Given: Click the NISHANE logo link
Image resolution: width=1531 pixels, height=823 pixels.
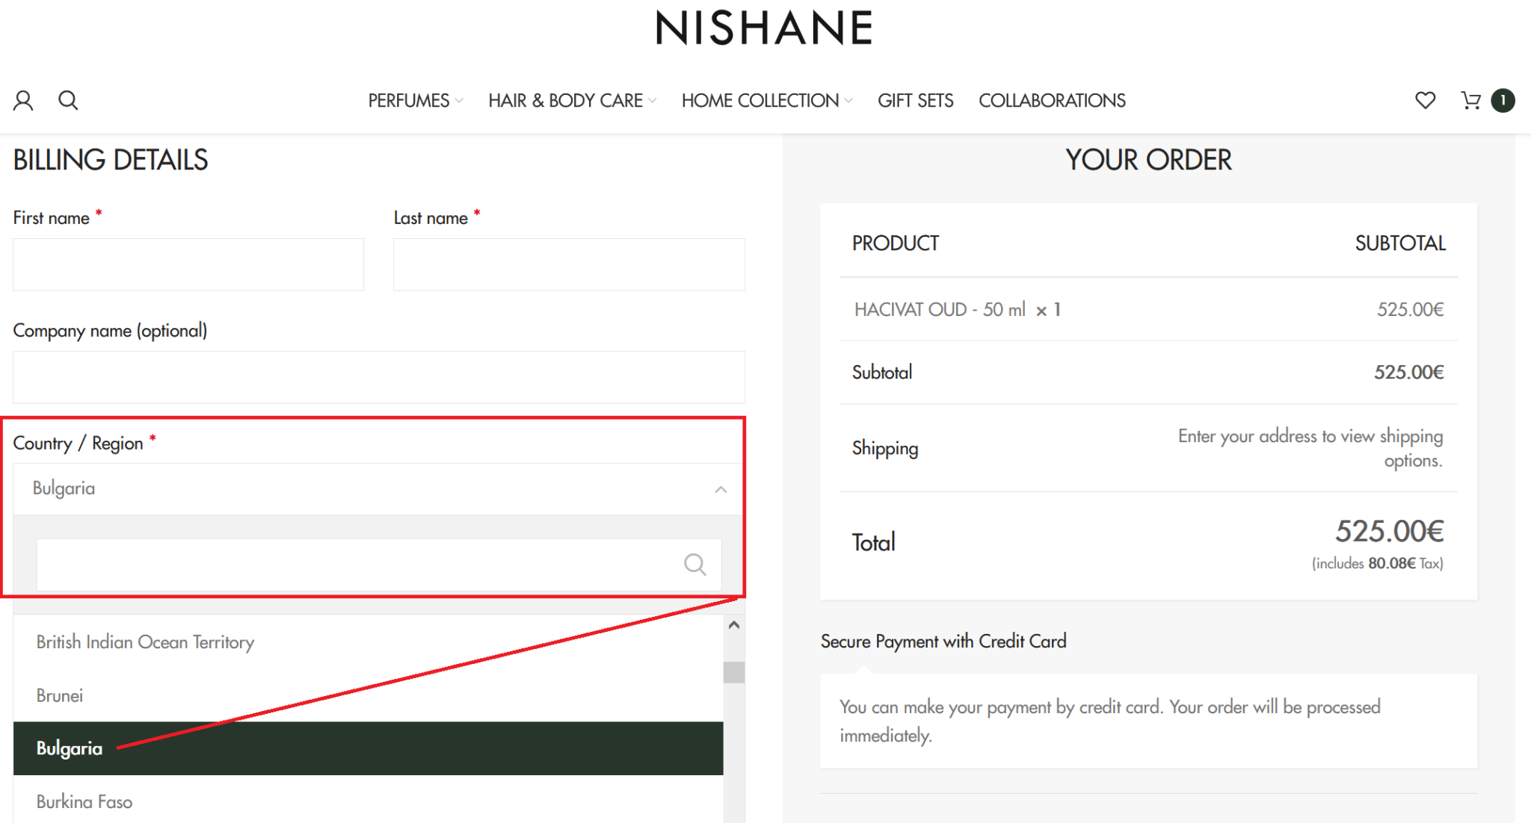Looking at the screenshot, I should click(764, 28).
